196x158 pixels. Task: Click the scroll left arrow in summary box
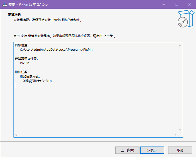click(16, 134)
